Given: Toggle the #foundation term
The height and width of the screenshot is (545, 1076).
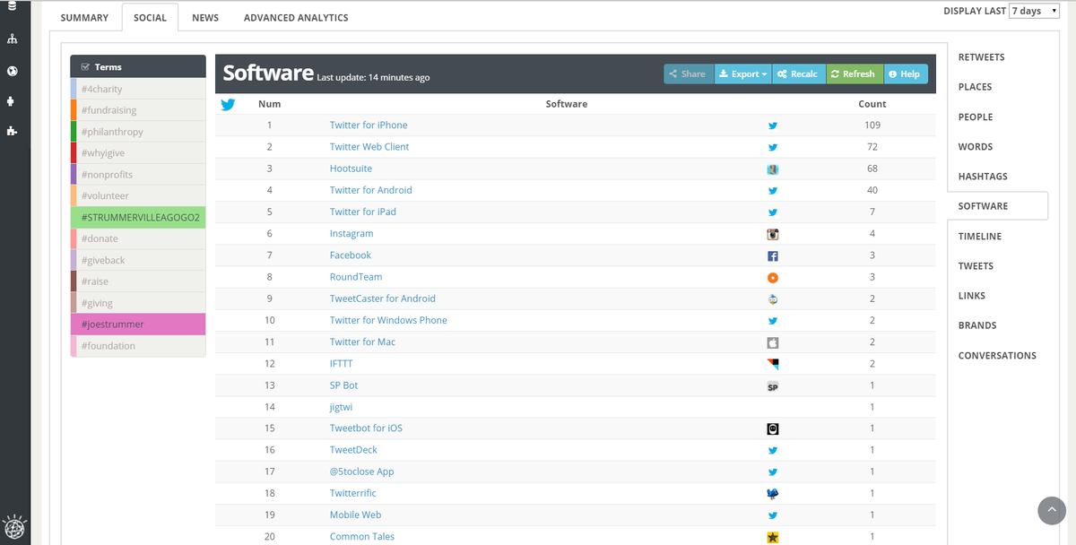Looking at the screenshot, I should pyautogui.click(x=138, y=345).
